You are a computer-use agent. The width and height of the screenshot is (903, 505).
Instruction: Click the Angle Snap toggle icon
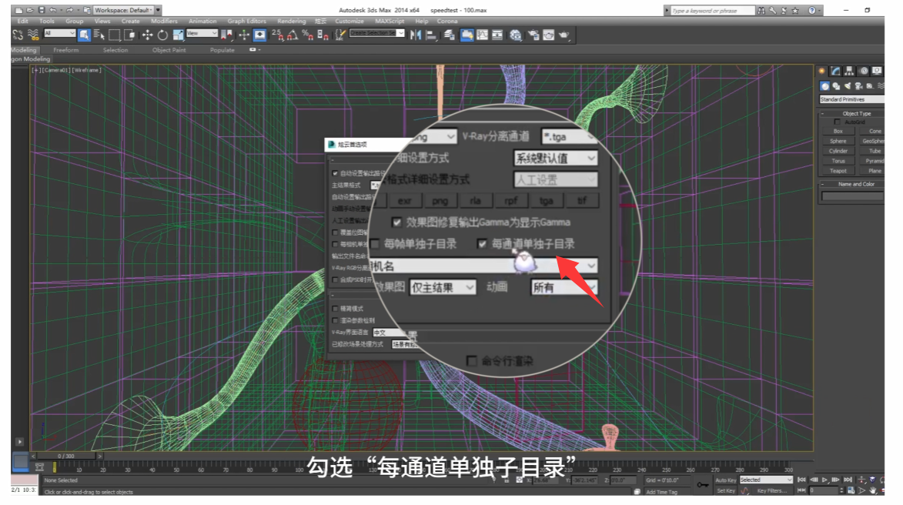pos(293,35)
